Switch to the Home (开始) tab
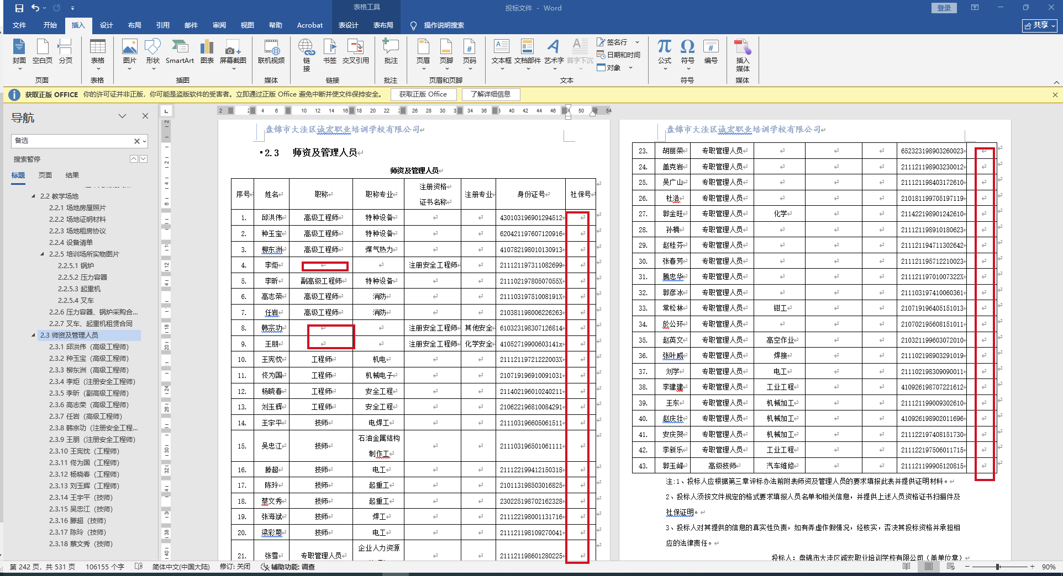Viewport: 1063px width, 576px height. (x=50, y=25)
